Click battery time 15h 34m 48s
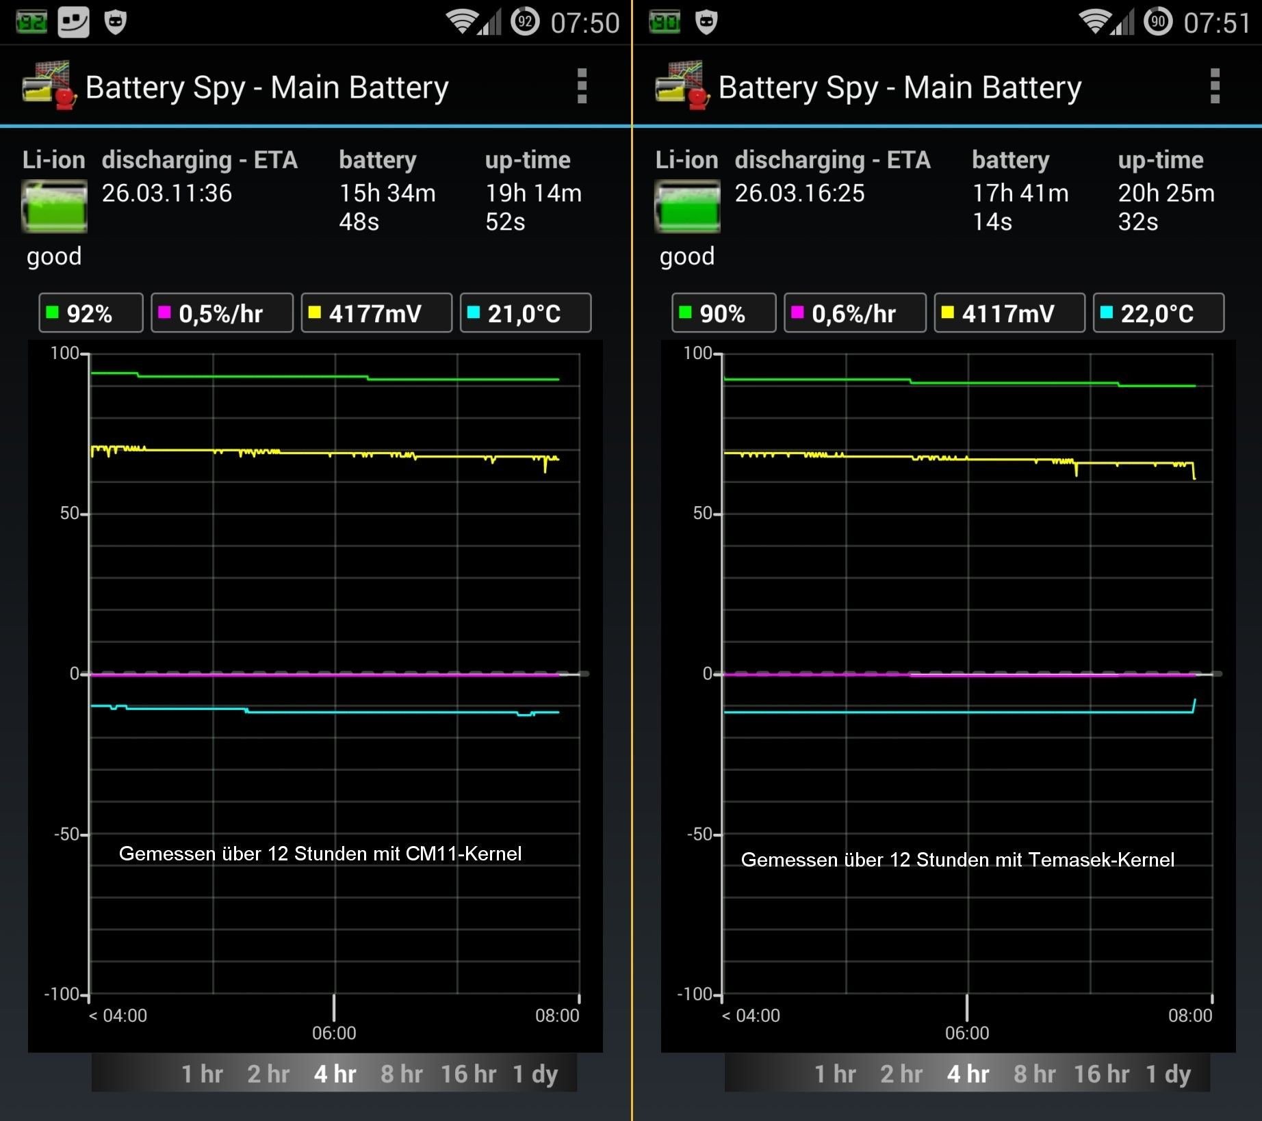1262x1121 pixels. pos(387,207)
